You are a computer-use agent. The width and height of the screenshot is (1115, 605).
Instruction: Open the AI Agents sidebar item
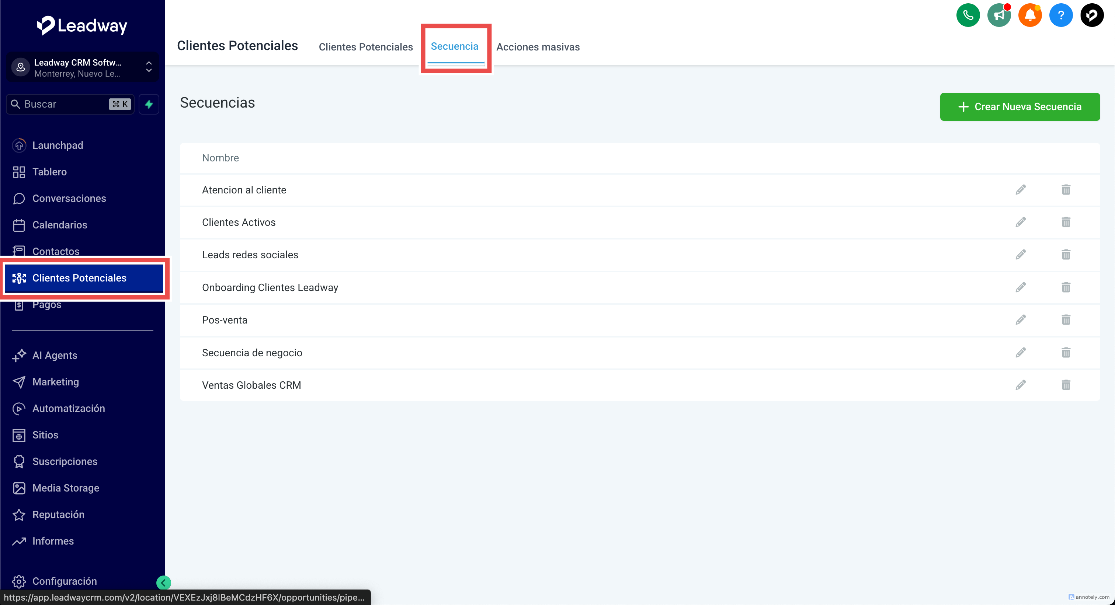55,355
